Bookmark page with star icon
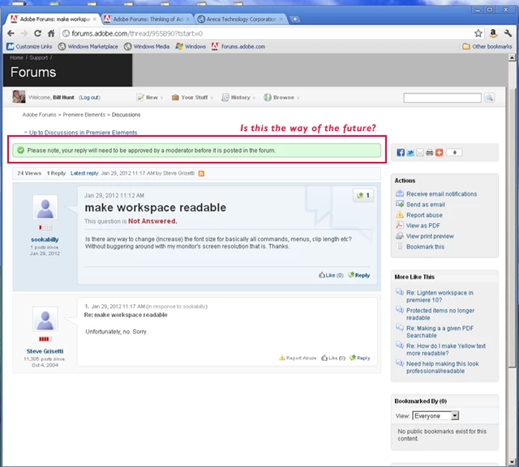 pyautogui.click(x=478, y=33)
